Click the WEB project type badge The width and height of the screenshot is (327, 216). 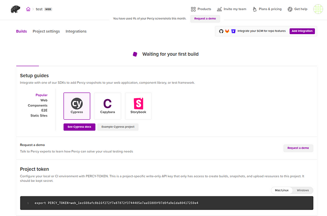(48, 9)
